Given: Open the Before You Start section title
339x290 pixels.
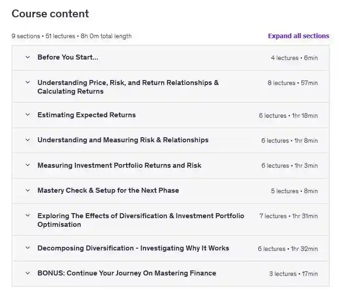Looking at the screenshot, I should coord(68,57).
